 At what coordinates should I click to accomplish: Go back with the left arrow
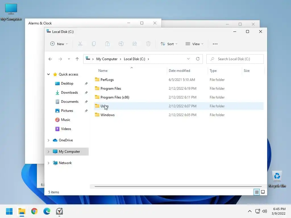[50, 59]
